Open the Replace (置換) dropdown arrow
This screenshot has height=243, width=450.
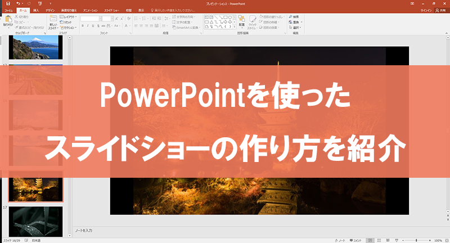click(x=301, y=22)
